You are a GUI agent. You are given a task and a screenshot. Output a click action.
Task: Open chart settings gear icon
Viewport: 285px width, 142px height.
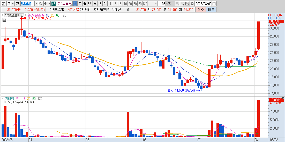(192, 4)
